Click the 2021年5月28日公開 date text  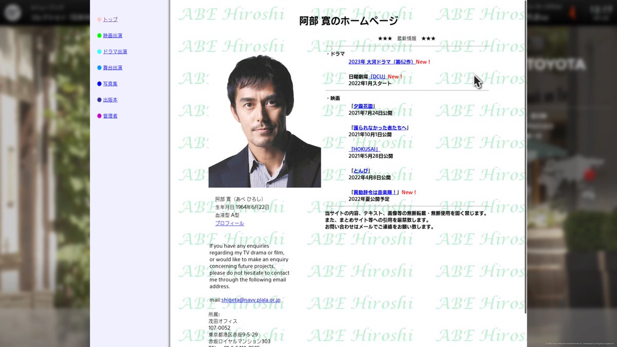tap(371, 156)
